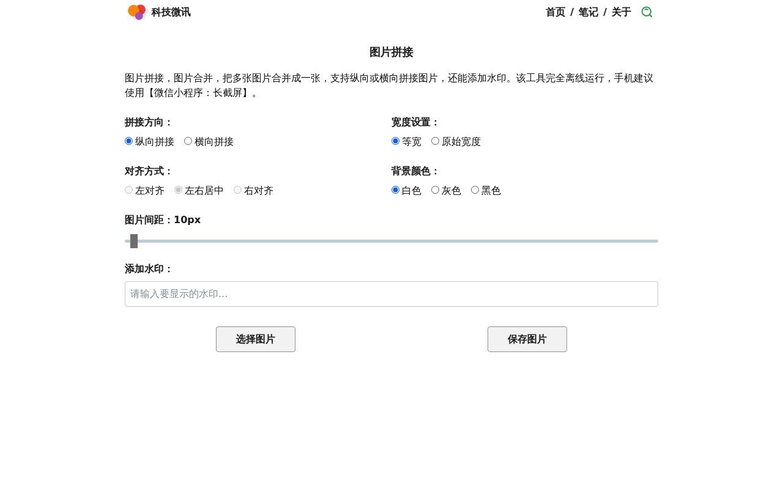Click the middle of the 图片间距 slider track
The height and width of the screenshot is (489, 783).
click(391, 241)
